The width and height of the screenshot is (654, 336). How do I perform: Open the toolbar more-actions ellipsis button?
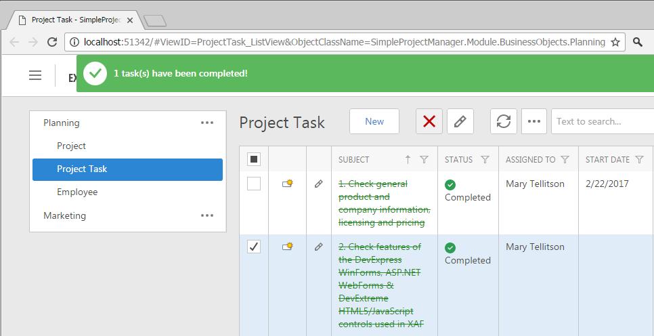pyautogui.click(x=534, y=121)
